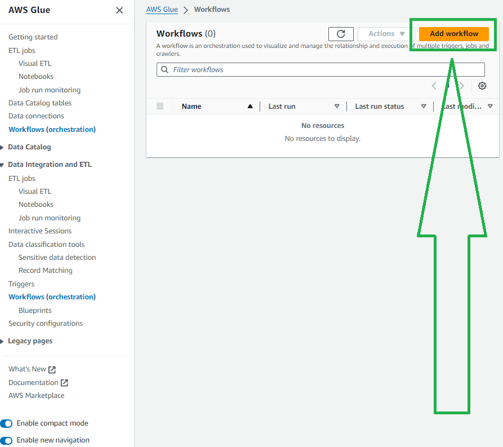
Task: Open Record Matching page
Action: pos(46,271)
